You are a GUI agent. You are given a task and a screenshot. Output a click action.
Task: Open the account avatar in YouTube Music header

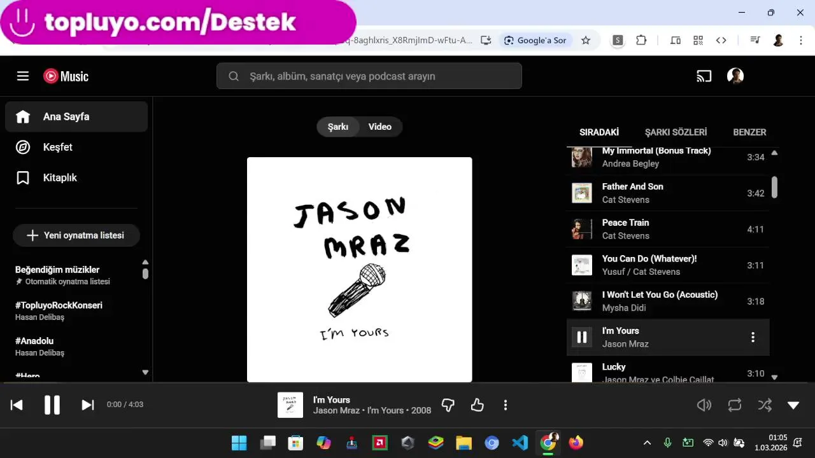[x=735, y=76]
